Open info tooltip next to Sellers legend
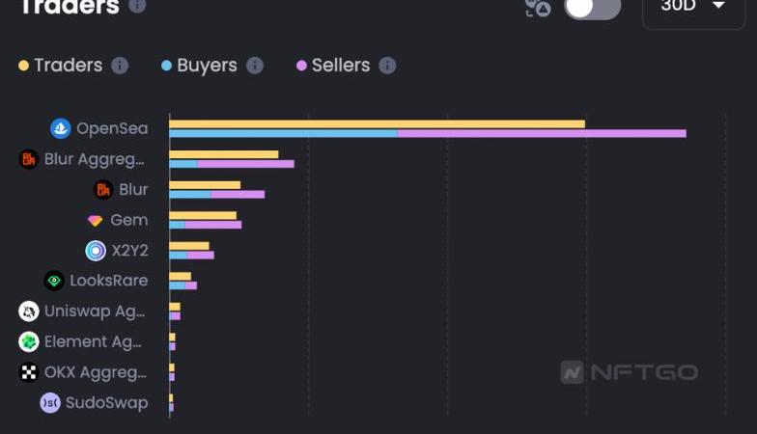The image size is (757, 434). point(387,66)
